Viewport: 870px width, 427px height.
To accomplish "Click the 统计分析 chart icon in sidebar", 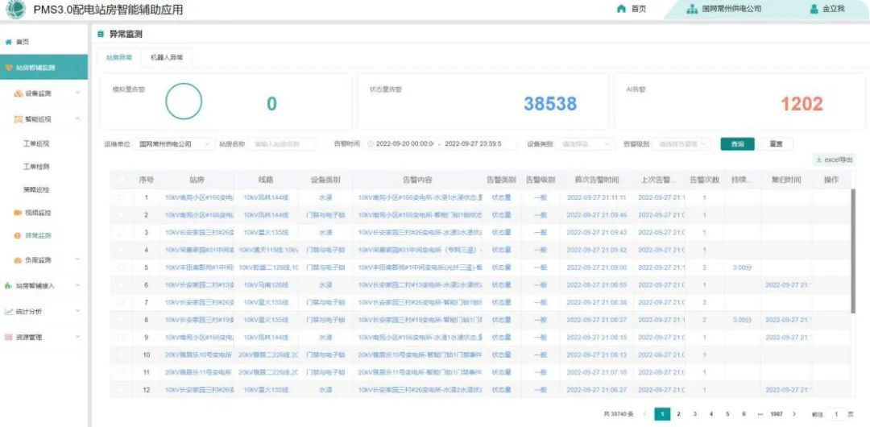I will point(9,312).
